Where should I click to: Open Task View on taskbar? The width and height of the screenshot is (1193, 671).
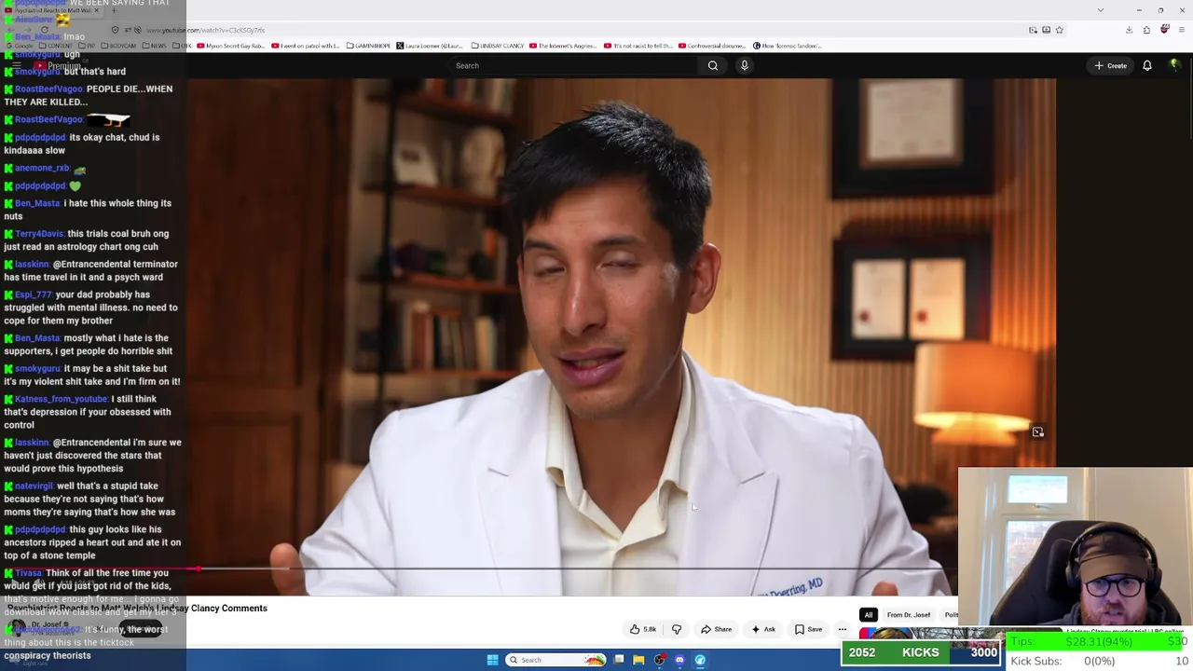pyautogui.click(x=619, y=660)
